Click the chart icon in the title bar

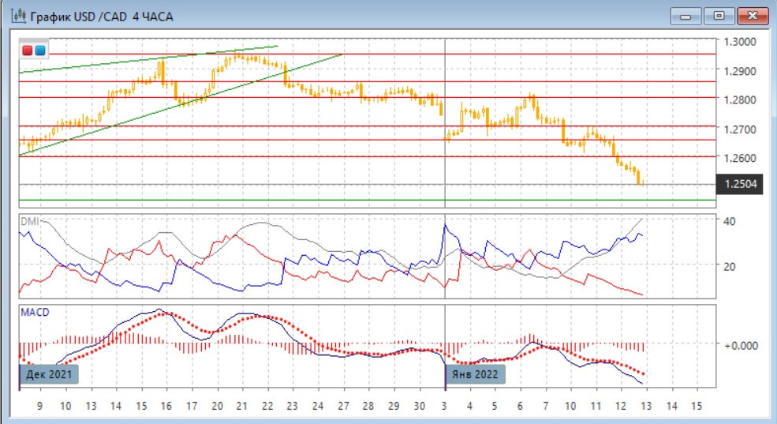coord(18,16)
